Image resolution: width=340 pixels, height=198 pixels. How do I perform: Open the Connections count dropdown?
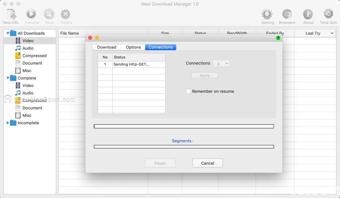click(221, 64)
